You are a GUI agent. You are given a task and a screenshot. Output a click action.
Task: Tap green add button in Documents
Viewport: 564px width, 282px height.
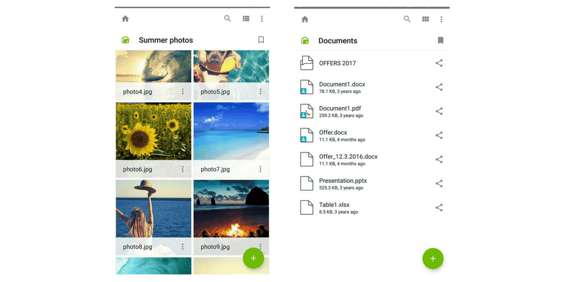[x=433, y=258]
